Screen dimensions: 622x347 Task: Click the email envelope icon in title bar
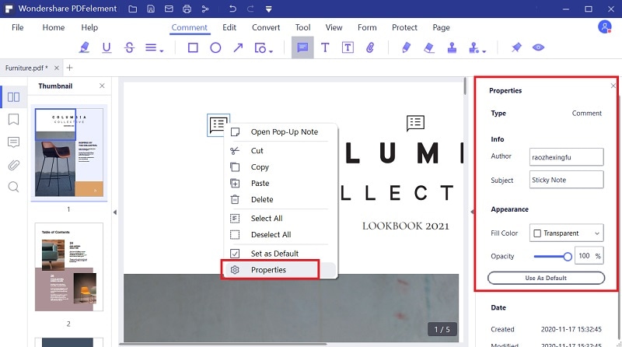(x=169, y=9)
